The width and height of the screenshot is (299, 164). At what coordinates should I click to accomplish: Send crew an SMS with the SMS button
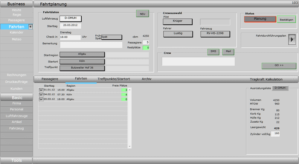point(213,52)
